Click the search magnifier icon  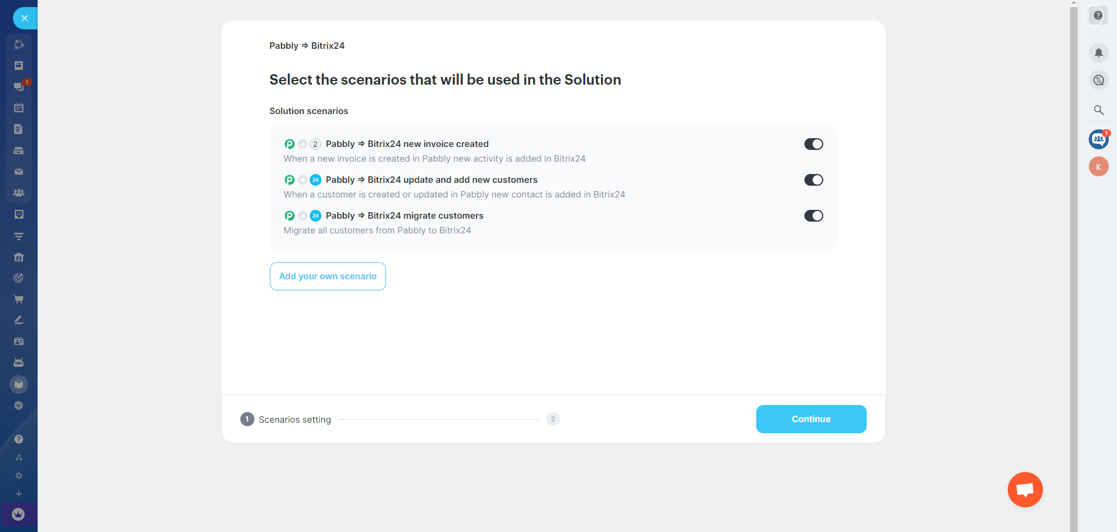click(1098, 110)
